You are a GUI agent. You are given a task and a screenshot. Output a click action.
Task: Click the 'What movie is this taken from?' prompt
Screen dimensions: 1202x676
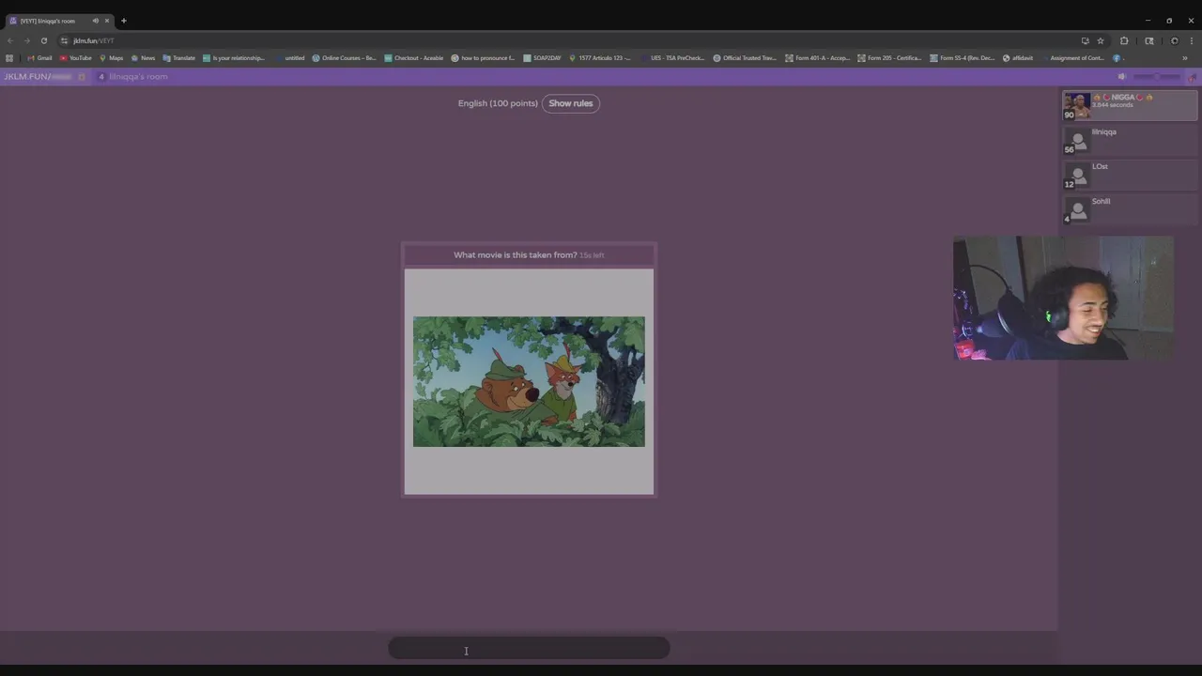point(516,255)
